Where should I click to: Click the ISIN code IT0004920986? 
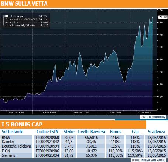48,151
